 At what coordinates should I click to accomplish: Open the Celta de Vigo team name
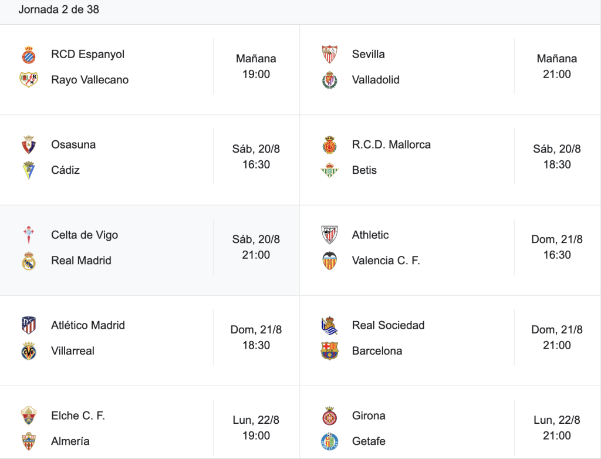pyautogui.click(x=85, y=235)
